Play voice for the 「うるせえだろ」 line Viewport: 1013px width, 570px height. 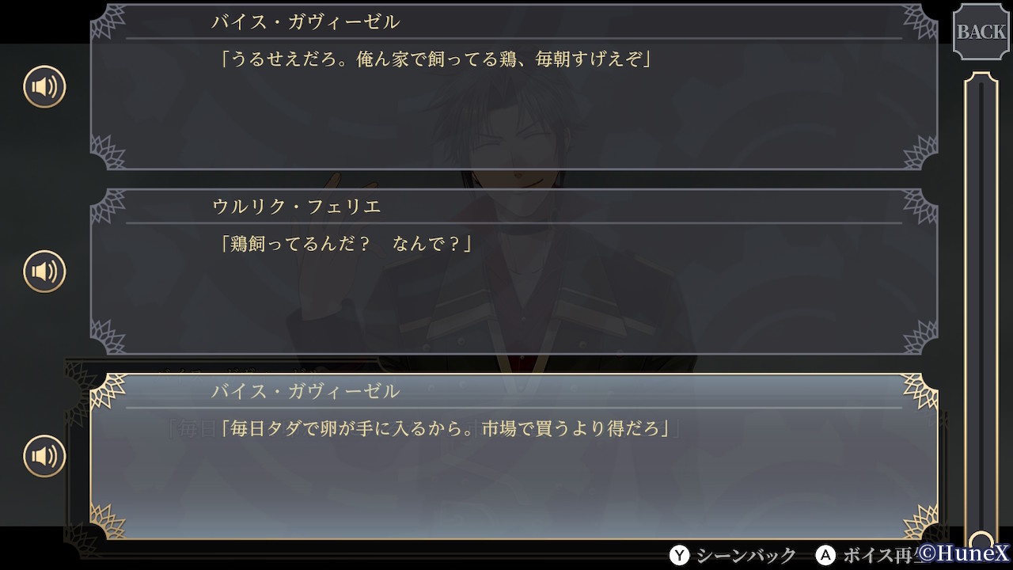pyautogui.click(x=44, y=87)
